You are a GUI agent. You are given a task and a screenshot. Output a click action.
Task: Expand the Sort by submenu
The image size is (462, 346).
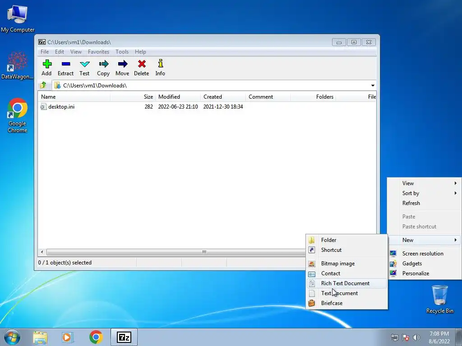[424, 193]
